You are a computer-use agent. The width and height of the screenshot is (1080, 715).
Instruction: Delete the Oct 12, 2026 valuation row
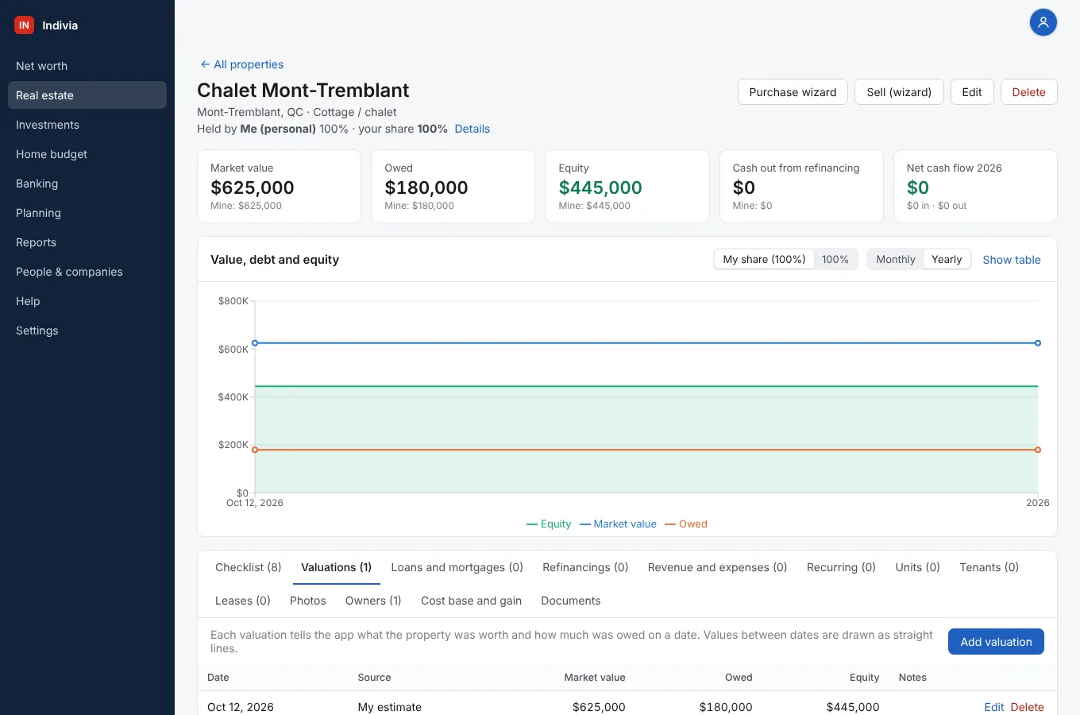1027,707
